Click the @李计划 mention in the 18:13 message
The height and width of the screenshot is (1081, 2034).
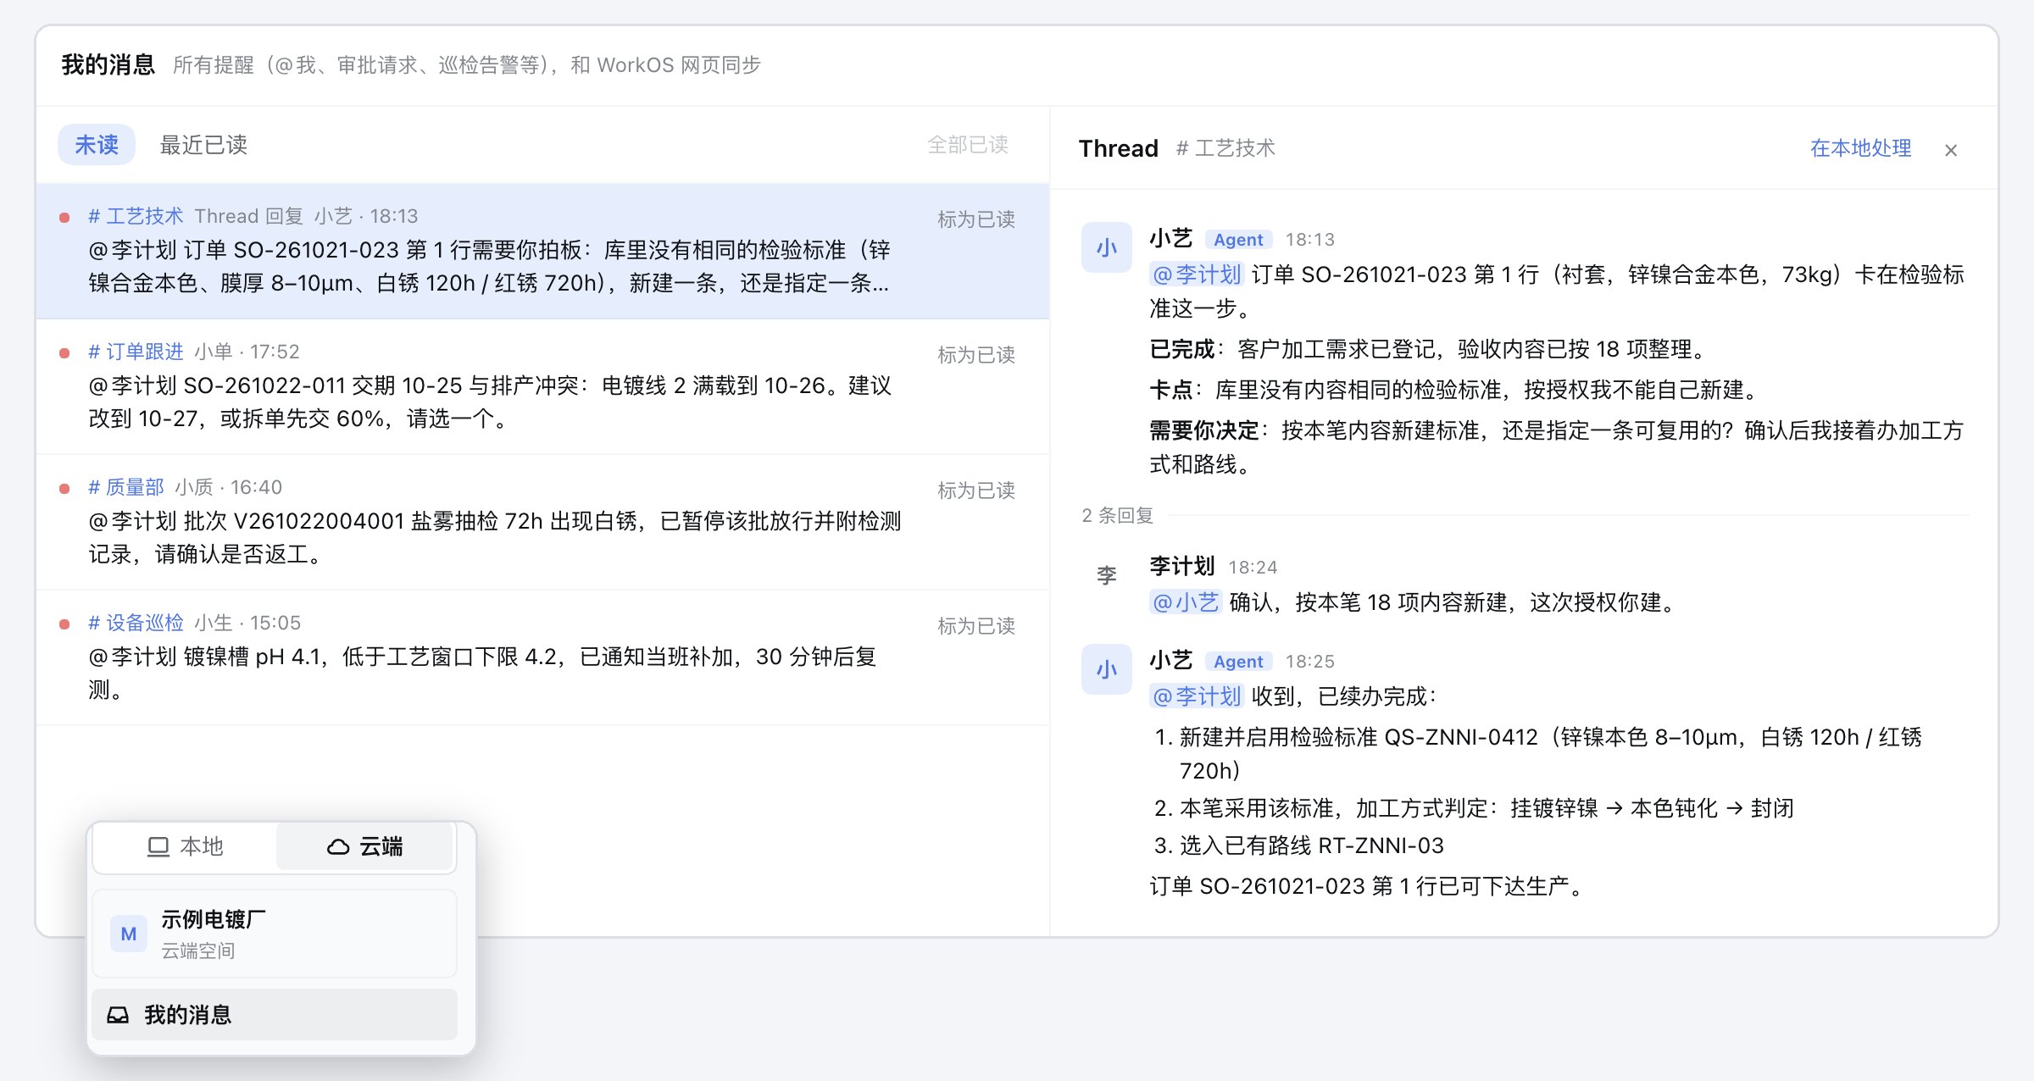(x=1196, y=274)
